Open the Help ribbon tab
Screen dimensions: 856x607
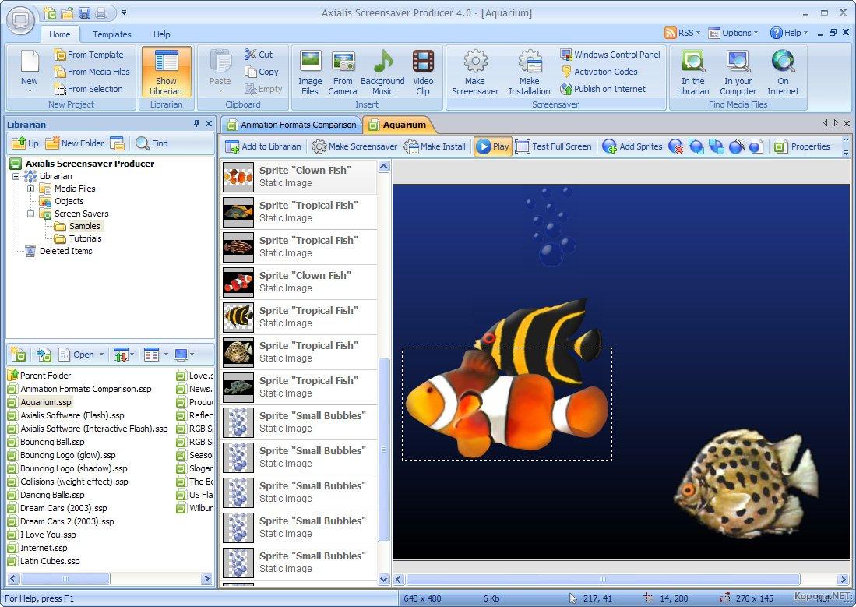161,34
